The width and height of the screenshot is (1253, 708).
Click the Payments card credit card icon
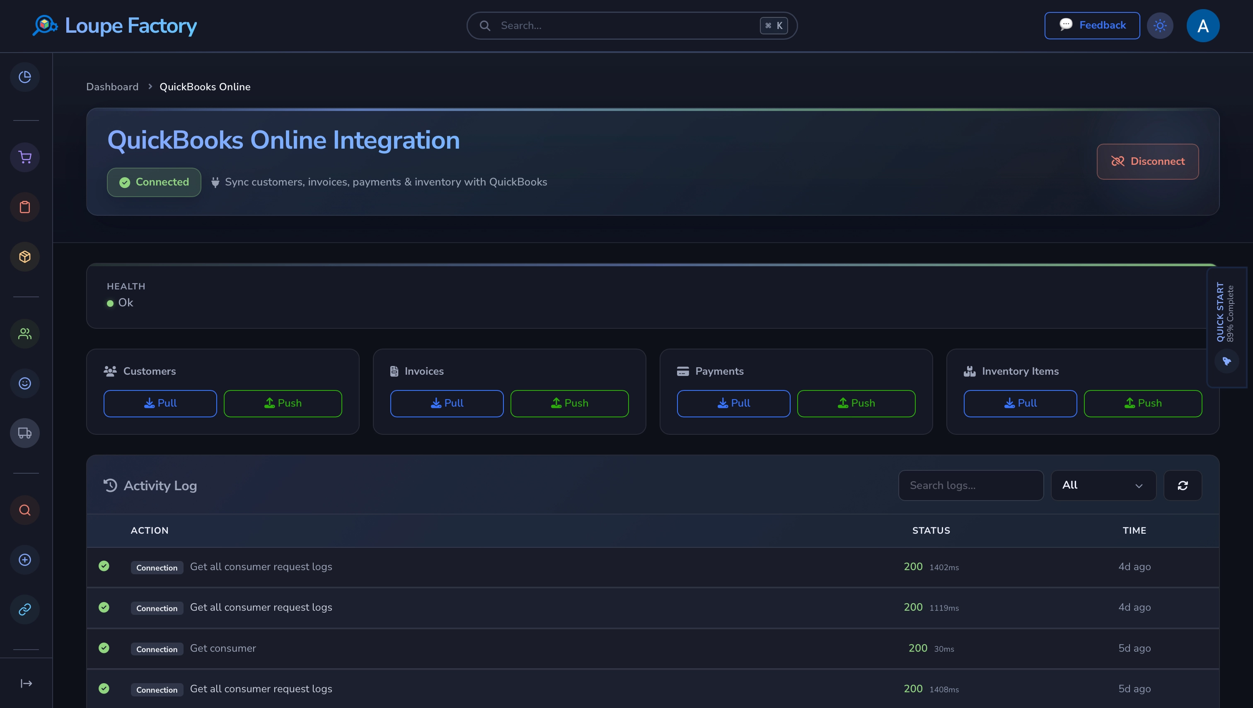click(x=683, y=371)
